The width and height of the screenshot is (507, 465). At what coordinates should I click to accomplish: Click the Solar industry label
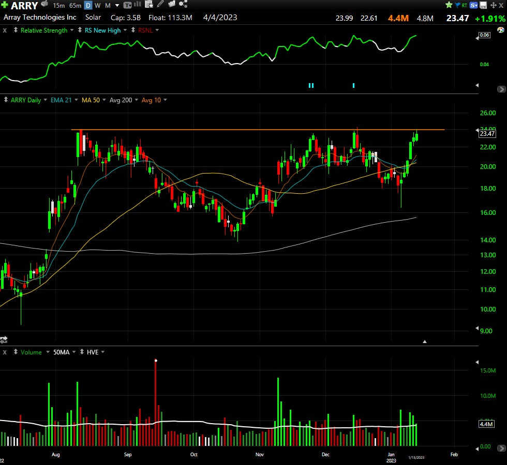pos(93,18)
